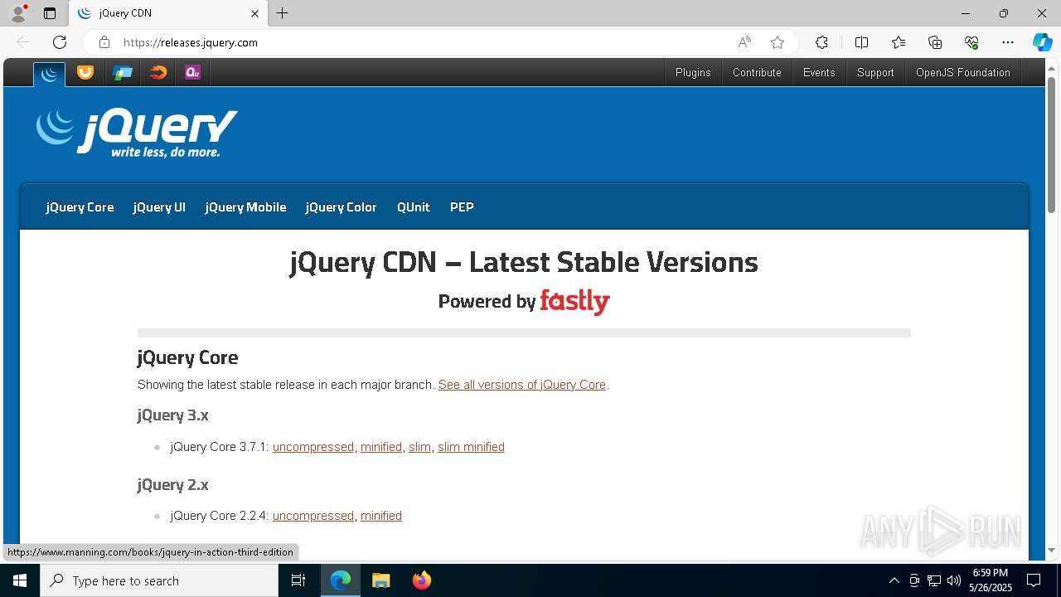The width and height of the screenshot is (1061, 597).
Task: Toggle Read aloud icon in address bar
Action: [744, 42]
